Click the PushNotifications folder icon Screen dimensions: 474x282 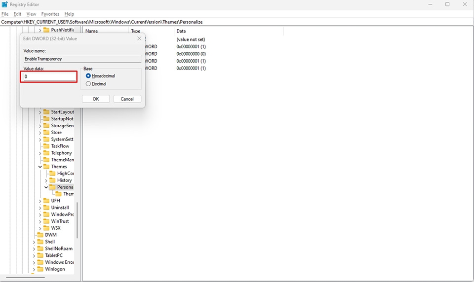point(46,30)
